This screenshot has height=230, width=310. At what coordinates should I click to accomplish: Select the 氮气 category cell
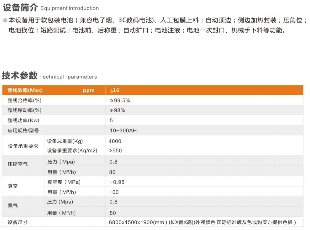(x=13, y=206)
